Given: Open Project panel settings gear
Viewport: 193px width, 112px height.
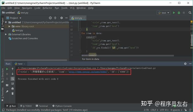Looking at the screenshot, I should pyautogui.click(x=61, y=18).
